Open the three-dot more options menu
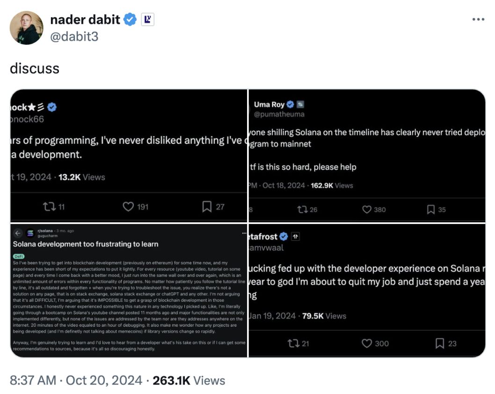 [478, 20]
